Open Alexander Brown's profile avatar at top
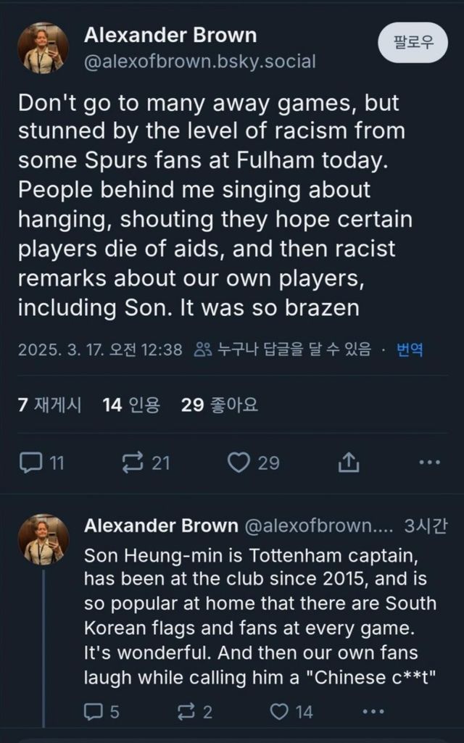This screenshot has width=464, height=743. click(x=43, y=48)
